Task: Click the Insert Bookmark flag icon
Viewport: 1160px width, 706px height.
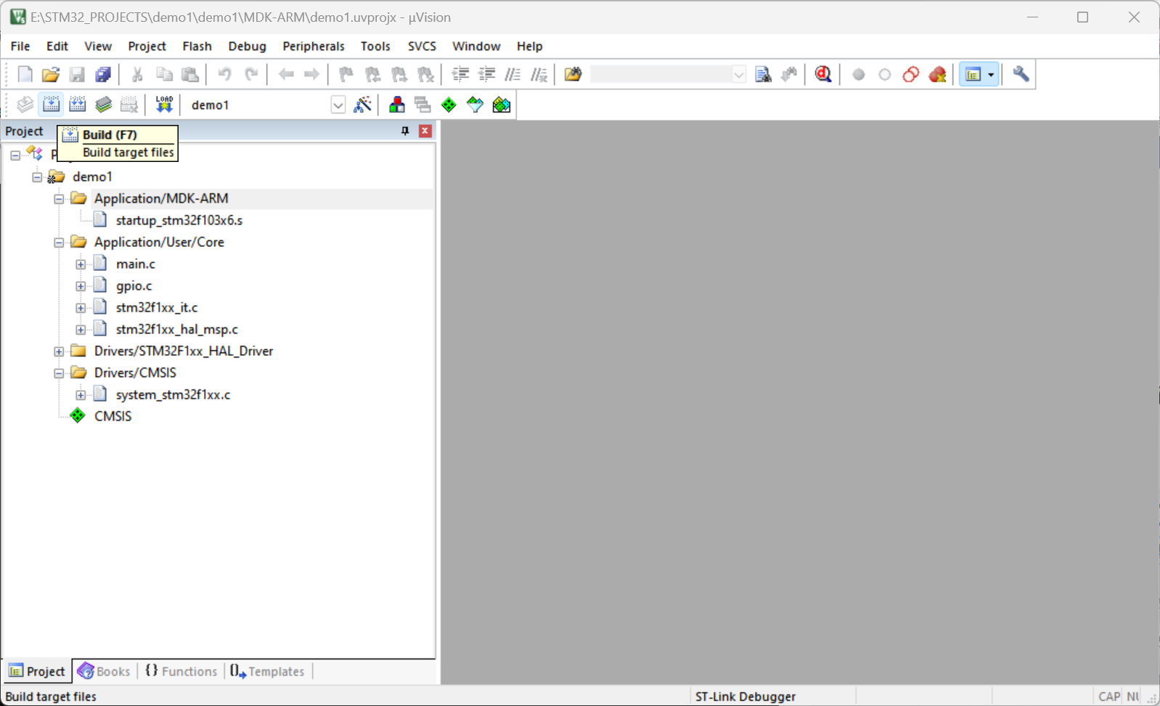Action: (x=346, y=74)
